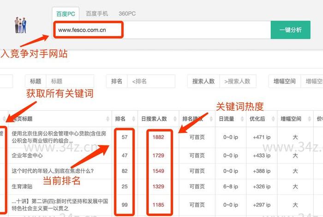Screen dimensions: 323x217
Task: Click daily searches value 1729
Action: pos(158,156)
